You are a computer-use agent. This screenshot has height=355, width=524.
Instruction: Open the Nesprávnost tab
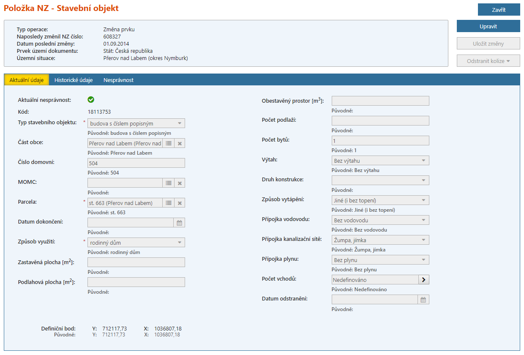coord(118,80)
